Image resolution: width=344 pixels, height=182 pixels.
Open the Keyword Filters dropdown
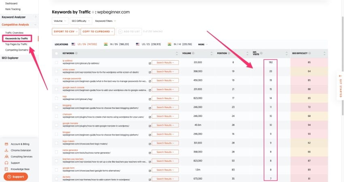[x=106, y=21]
